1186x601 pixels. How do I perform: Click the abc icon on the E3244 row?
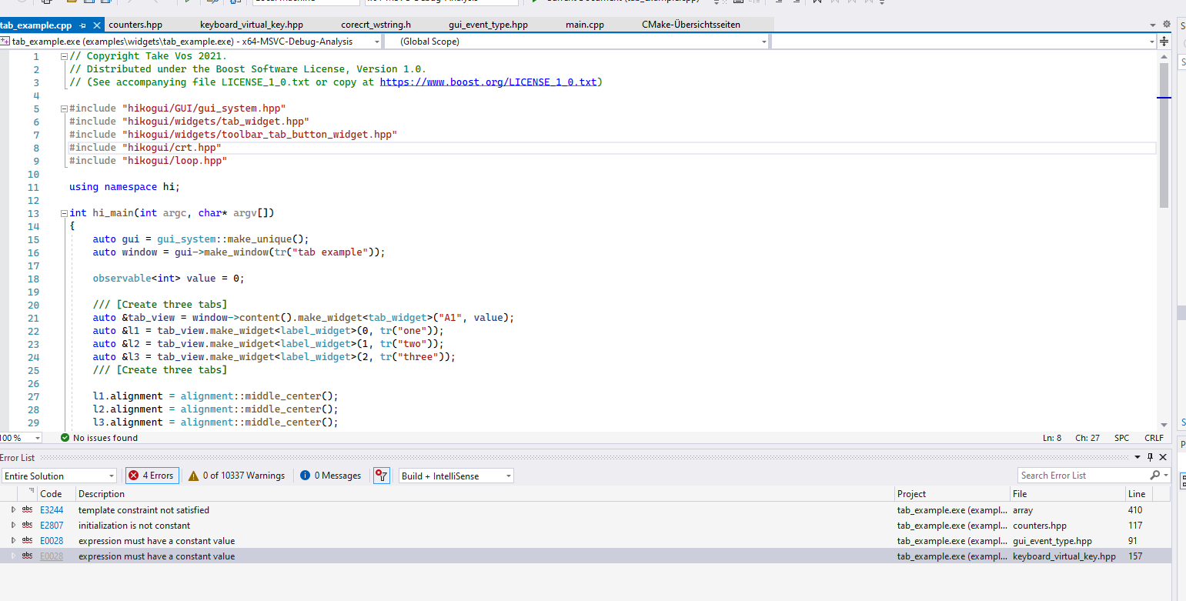pyautogui.click(x=28, y=509)
